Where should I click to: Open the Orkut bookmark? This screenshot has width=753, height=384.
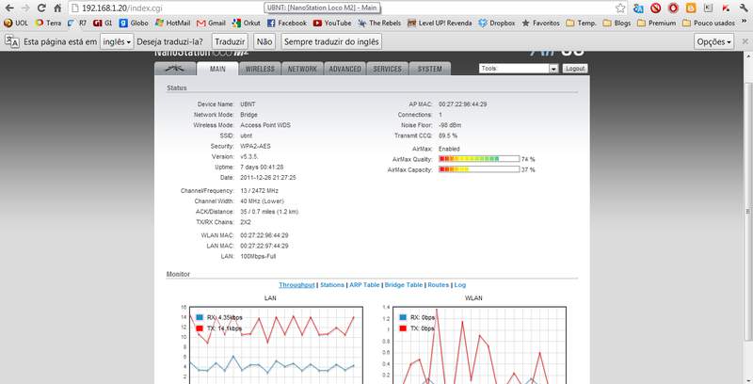[x=247, y=23]
